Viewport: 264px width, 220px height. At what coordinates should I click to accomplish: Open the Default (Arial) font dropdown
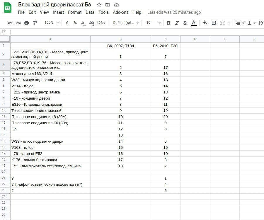tap(126, 23)
